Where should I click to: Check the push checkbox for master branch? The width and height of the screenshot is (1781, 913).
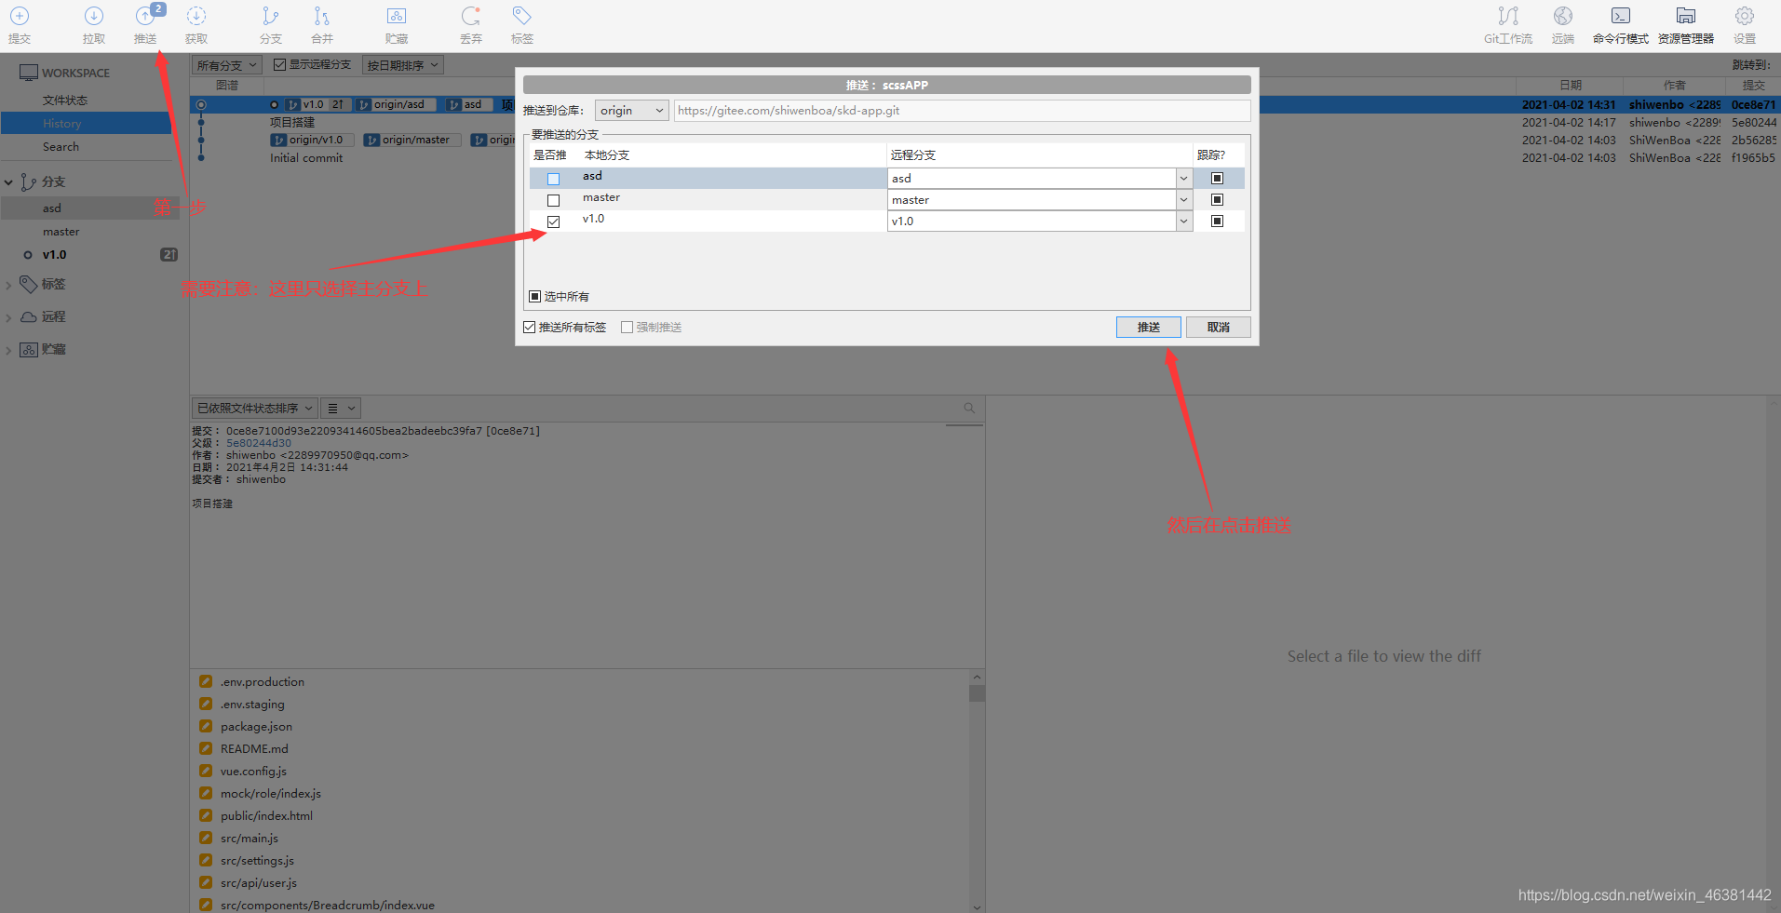554,200
